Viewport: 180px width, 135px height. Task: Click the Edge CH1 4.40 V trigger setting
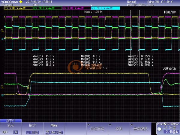160,2
